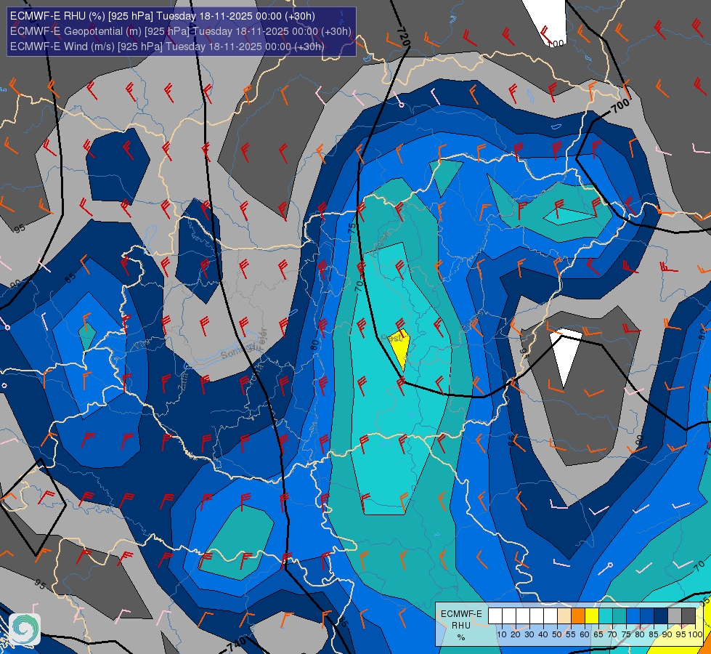711x654 pixels.
Task: Pick the dark gray 95-100 legend swatch
Action: 688,616
